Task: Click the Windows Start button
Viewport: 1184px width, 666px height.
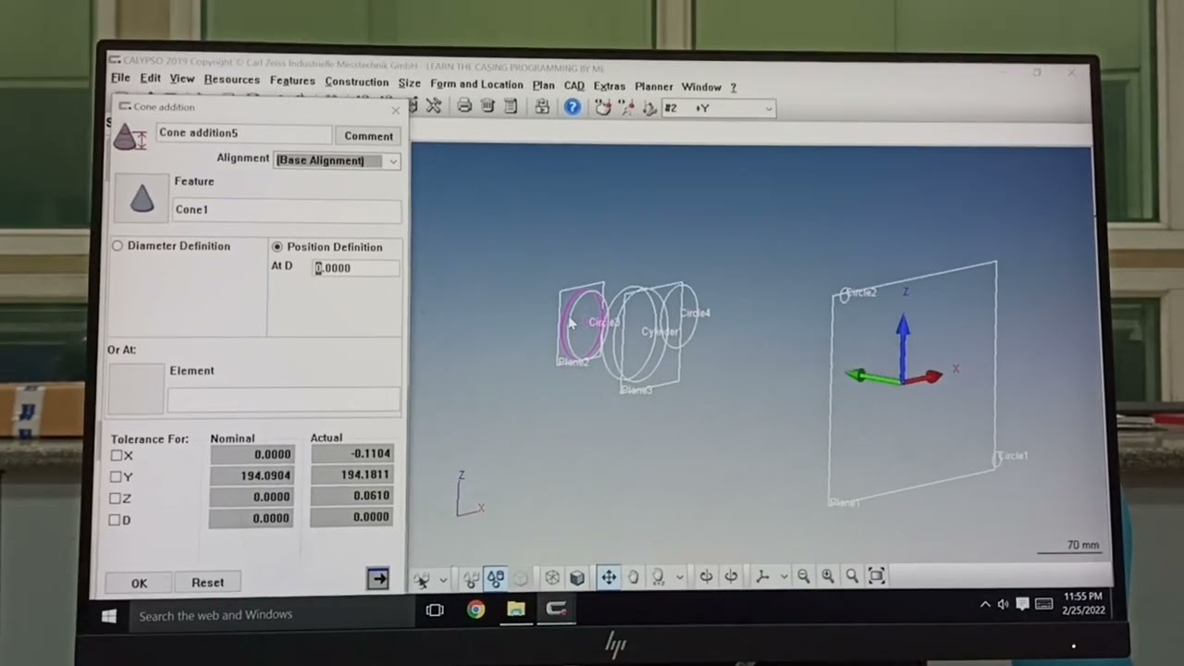Action: [x=109, y=615]
